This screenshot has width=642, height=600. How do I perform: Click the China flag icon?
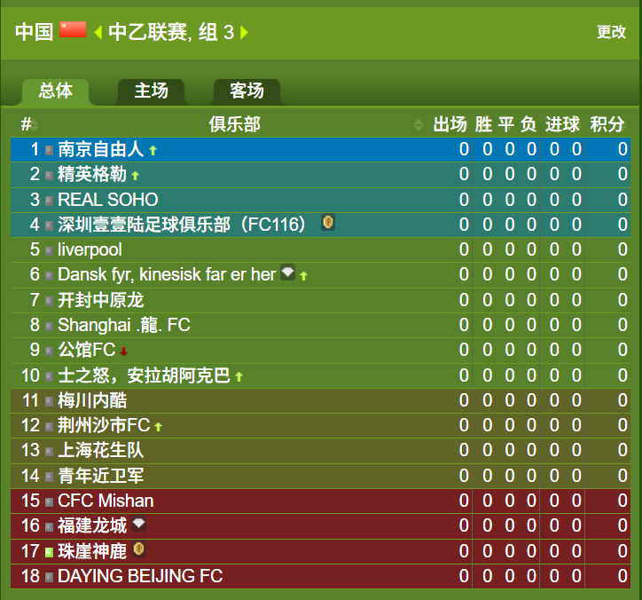point(73,29)
